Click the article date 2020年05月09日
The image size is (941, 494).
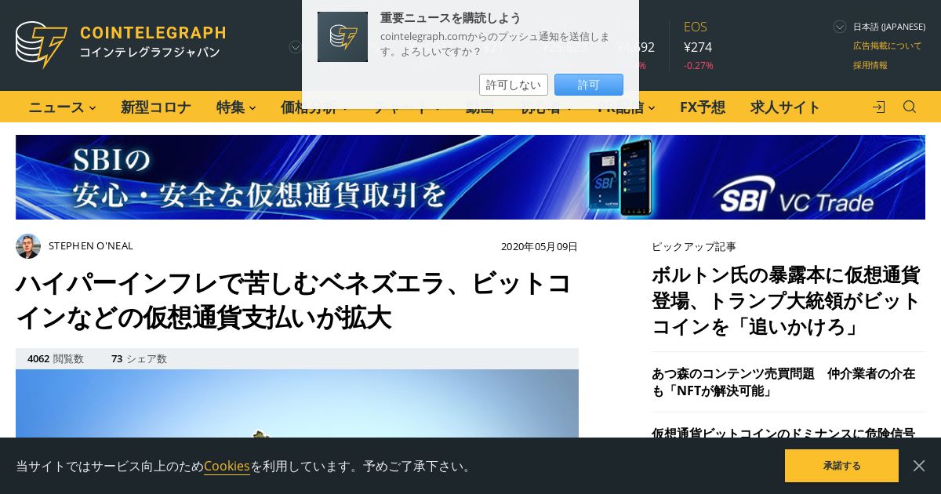[x=540, y=246]
